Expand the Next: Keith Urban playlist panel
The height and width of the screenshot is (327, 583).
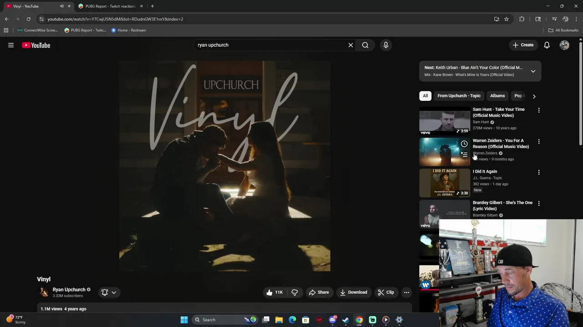pyautogui.click(x=533, y=71)
